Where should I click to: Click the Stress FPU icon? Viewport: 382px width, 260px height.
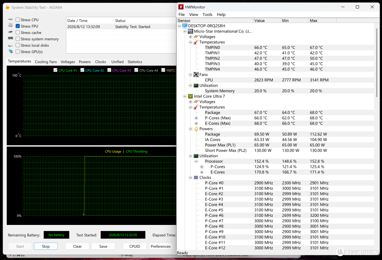pos(11,25)
